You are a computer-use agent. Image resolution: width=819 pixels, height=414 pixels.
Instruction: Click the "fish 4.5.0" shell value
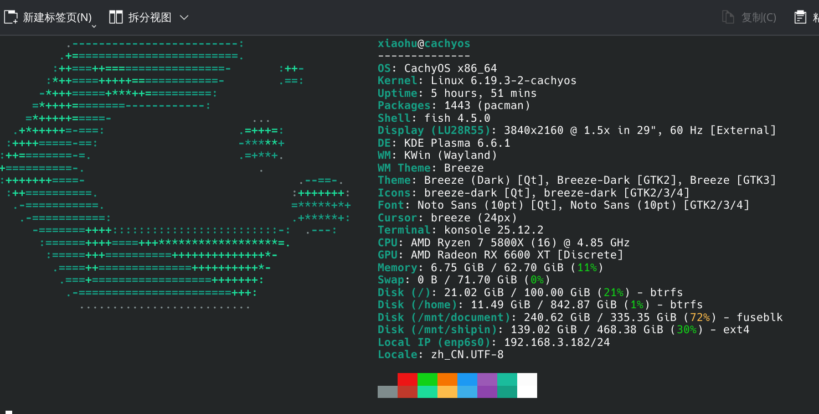pyautogui.click(x=457, y=118)
